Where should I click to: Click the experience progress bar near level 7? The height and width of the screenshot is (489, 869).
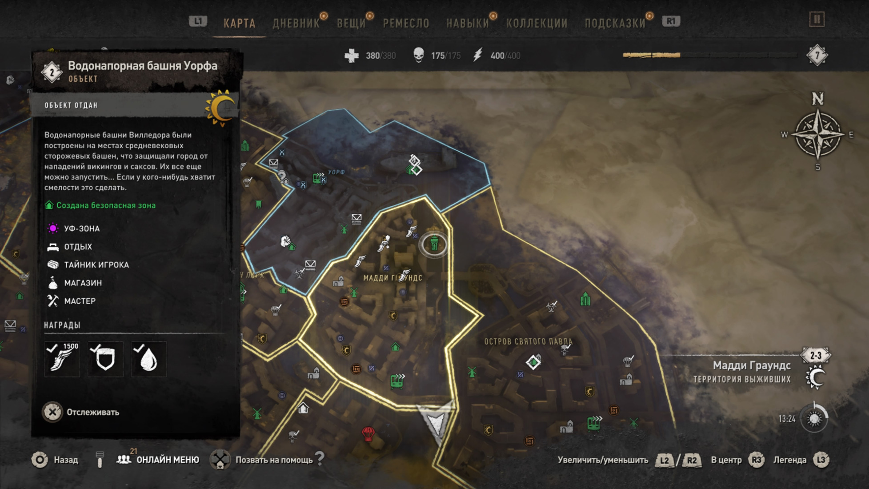pos(710,55)
